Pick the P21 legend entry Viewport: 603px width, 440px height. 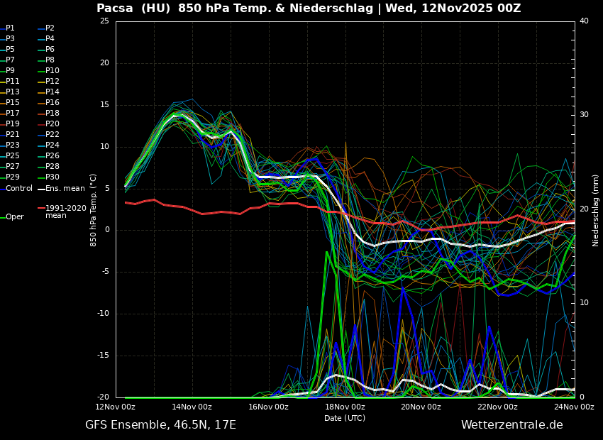click(x=13, y=135)
